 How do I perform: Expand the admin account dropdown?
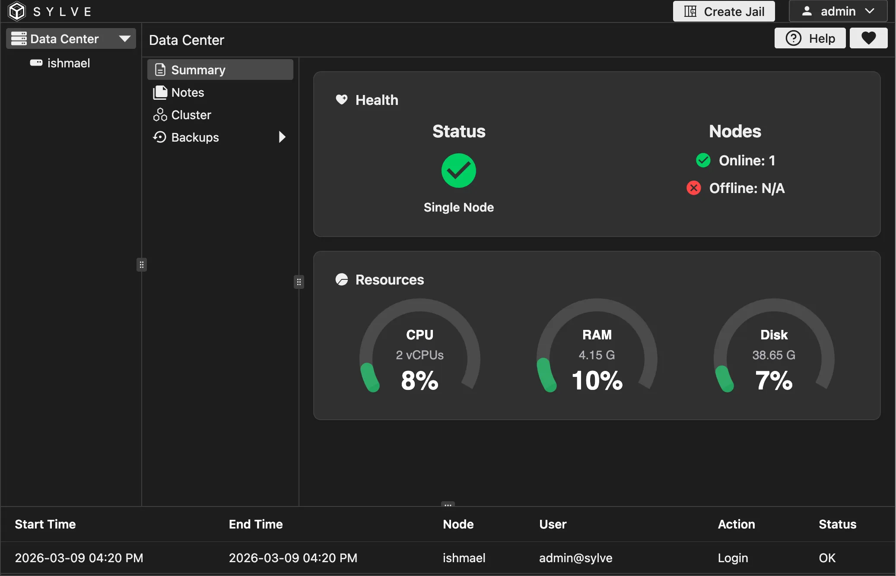(x=870, y=11)
